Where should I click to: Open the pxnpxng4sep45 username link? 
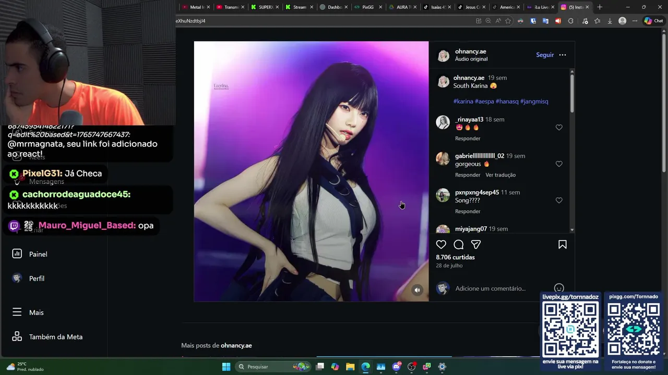click(x=477, y=192)
